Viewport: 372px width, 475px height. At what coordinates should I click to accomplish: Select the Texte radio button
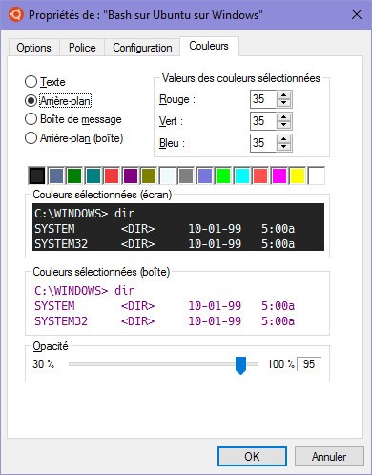click(31, 82)
